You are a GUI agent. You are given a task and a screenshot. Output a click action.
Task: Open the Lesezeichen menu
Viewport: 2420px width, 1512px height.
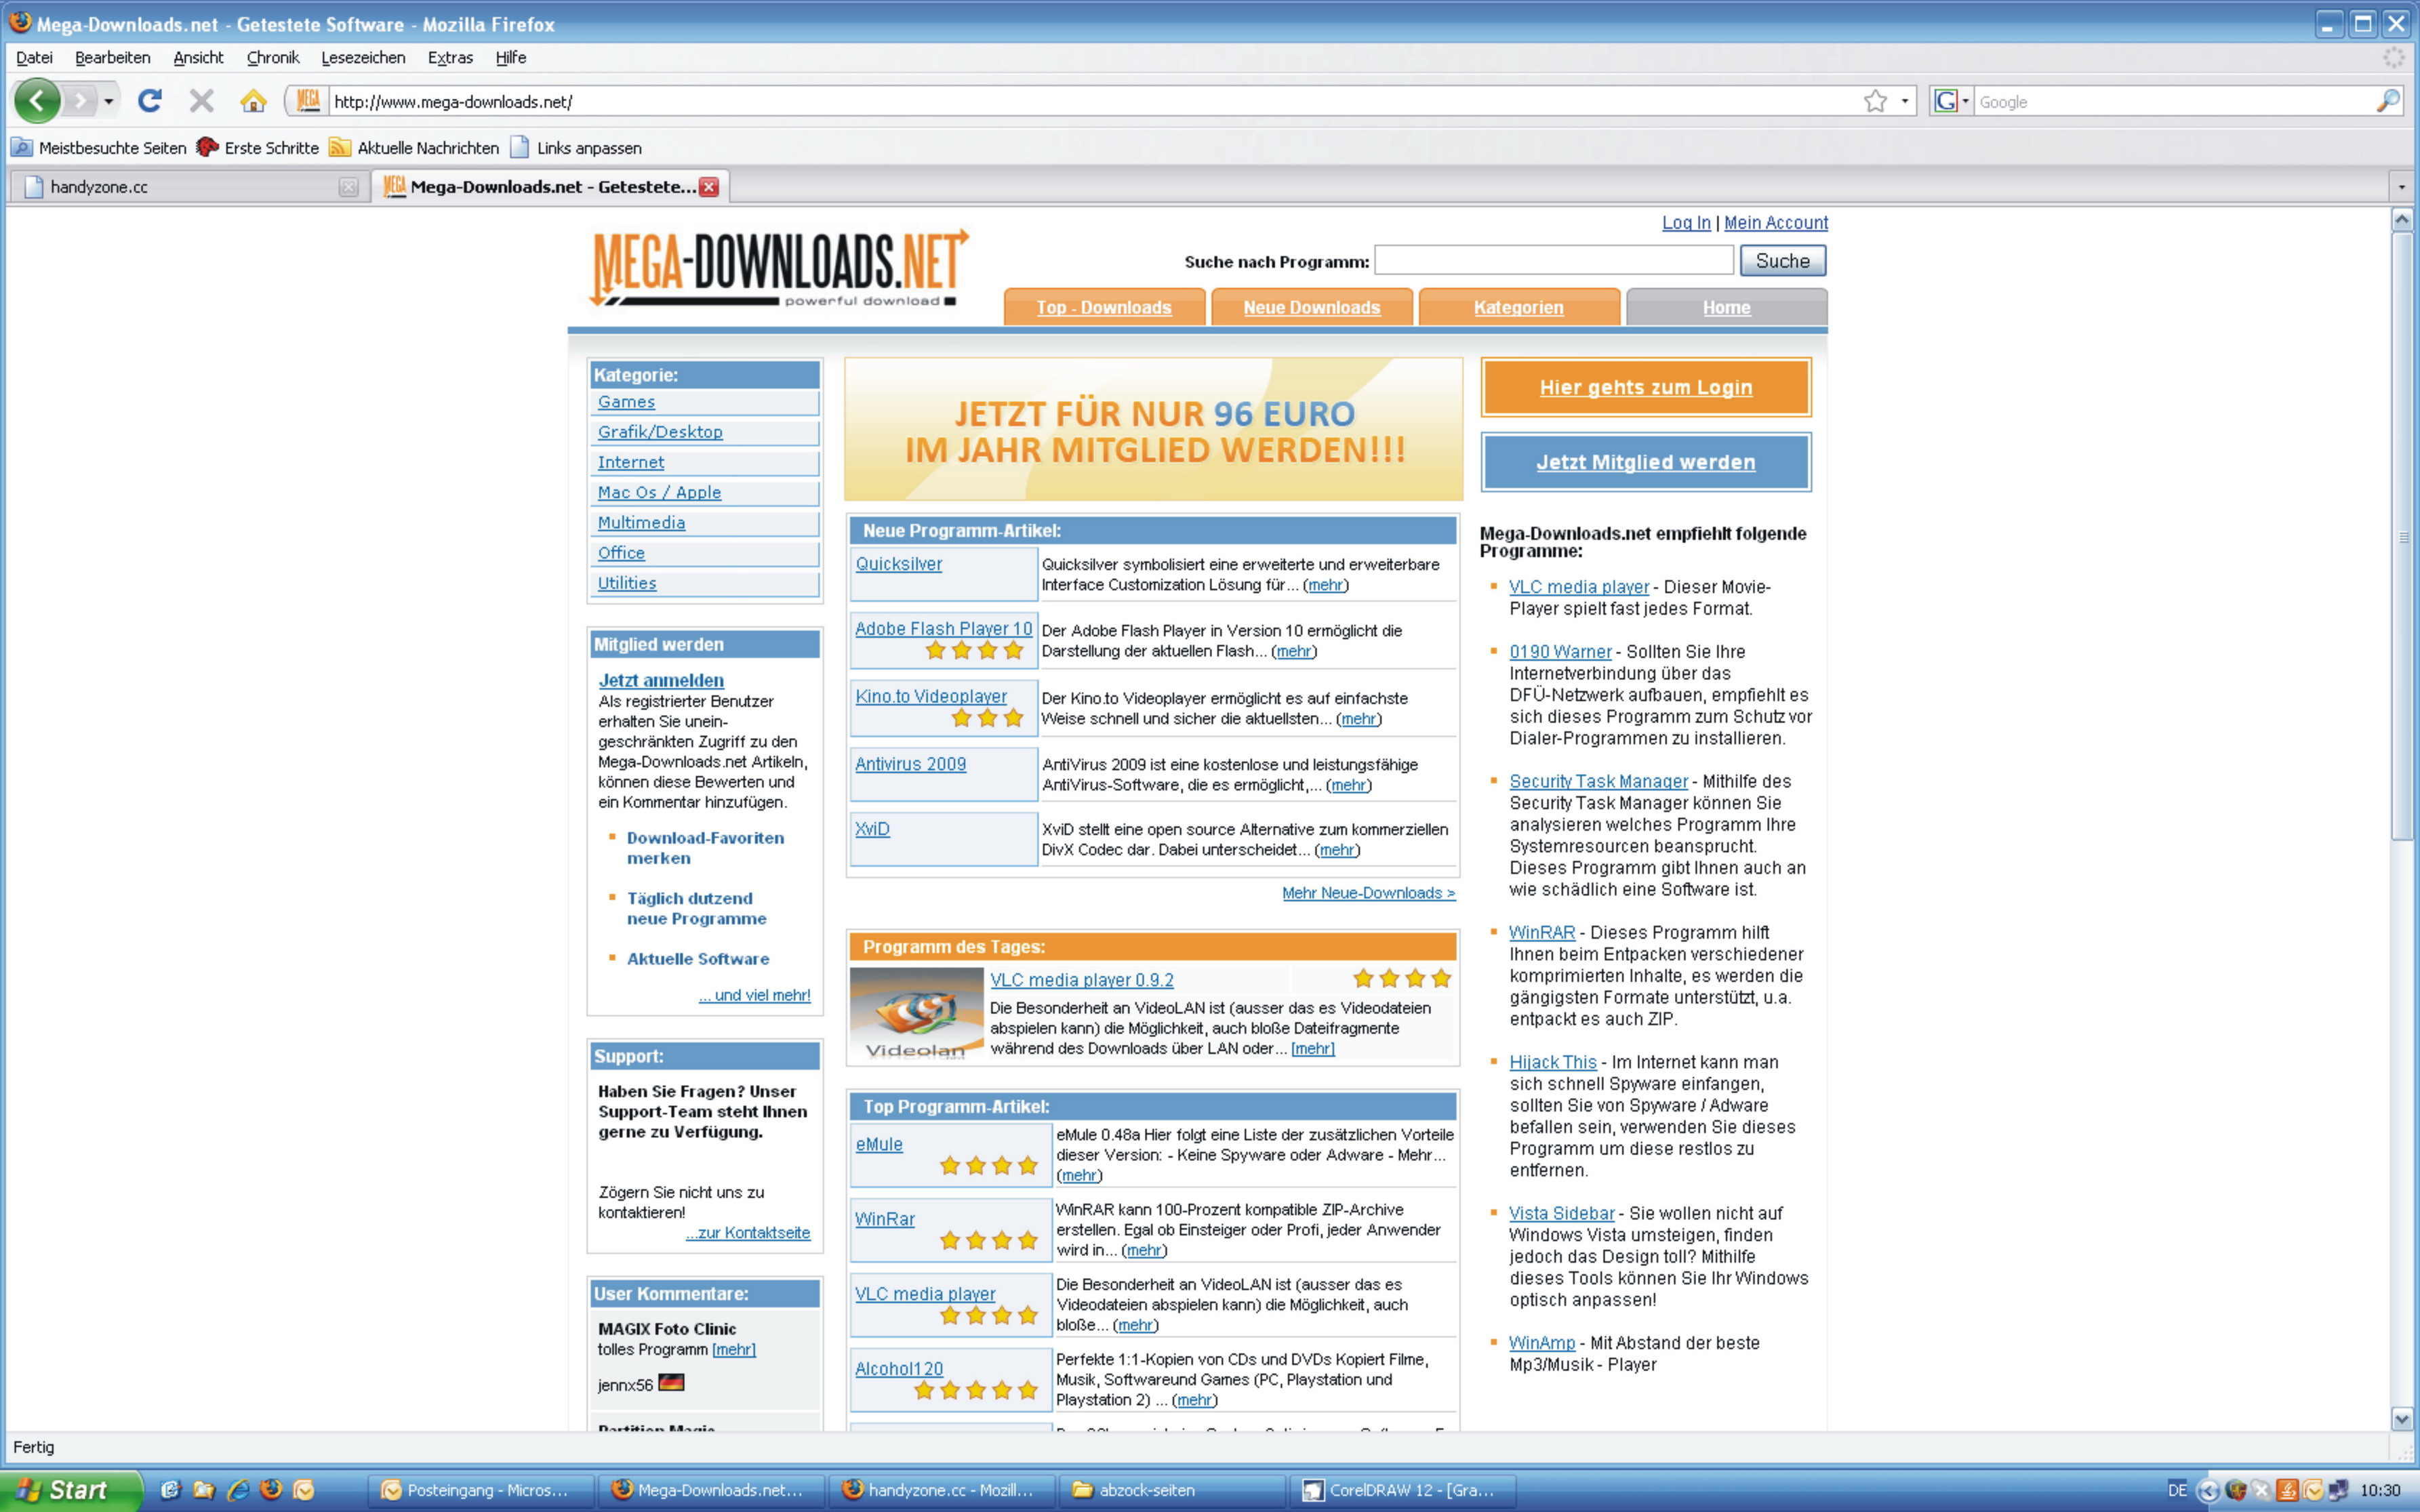coord(363,58)
